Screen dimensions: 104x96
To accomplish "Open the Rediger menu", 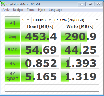I will click(x=18, y=10).
